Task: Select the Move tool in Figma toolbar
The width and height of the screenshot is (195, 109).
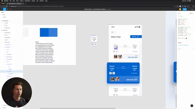Action: click(5, 9)
